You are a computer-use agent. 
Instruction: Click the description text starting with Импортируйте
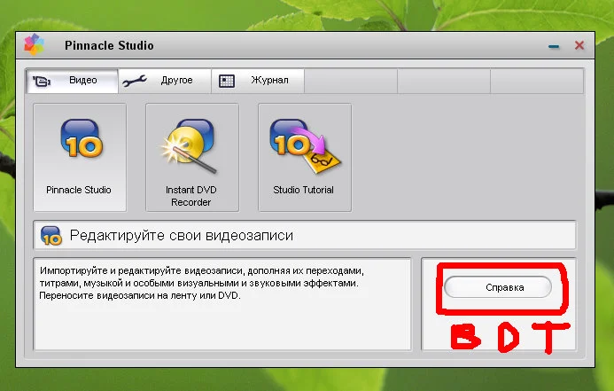coord(202,283)
